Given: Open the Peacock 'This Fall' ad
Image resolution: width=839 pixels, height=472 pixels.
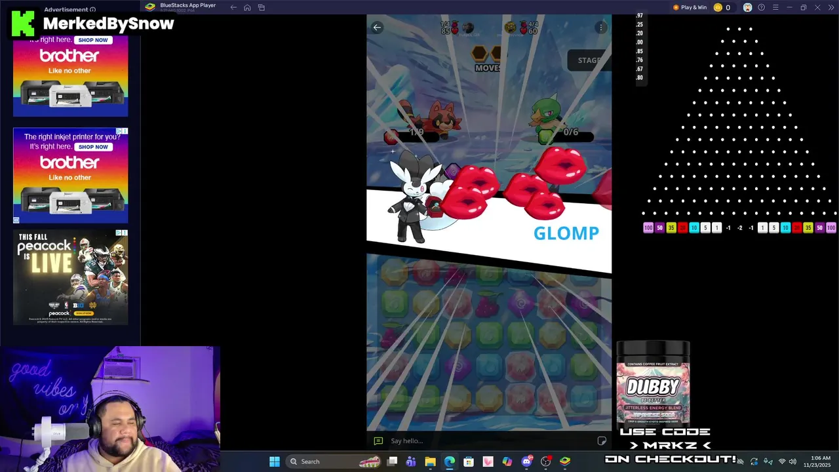Looking at the screenshot, I should (70, 277).
